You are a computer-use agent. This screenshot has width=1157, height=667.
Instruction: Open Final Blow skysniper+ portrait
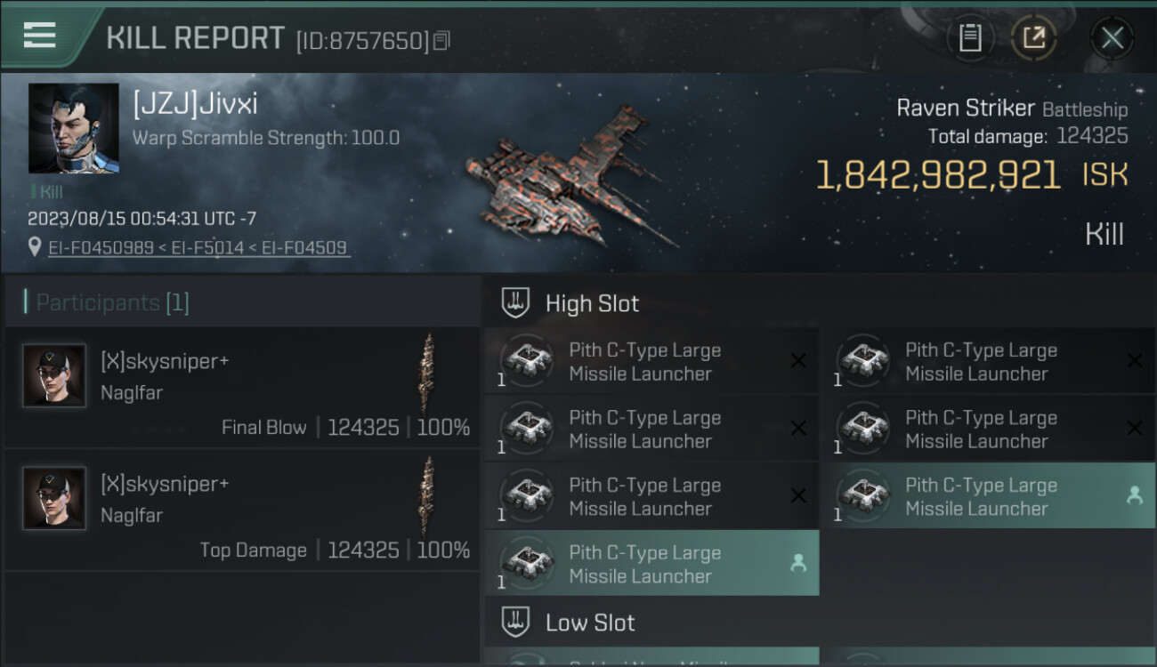pyautogui.click(x=54, y=376)
